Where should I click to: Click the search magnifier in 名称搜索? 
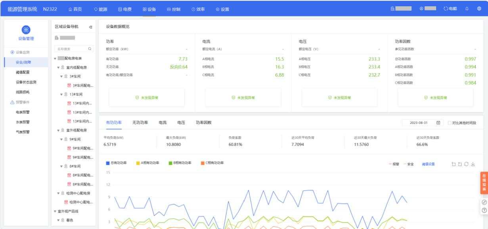click(x=90, y=49)
